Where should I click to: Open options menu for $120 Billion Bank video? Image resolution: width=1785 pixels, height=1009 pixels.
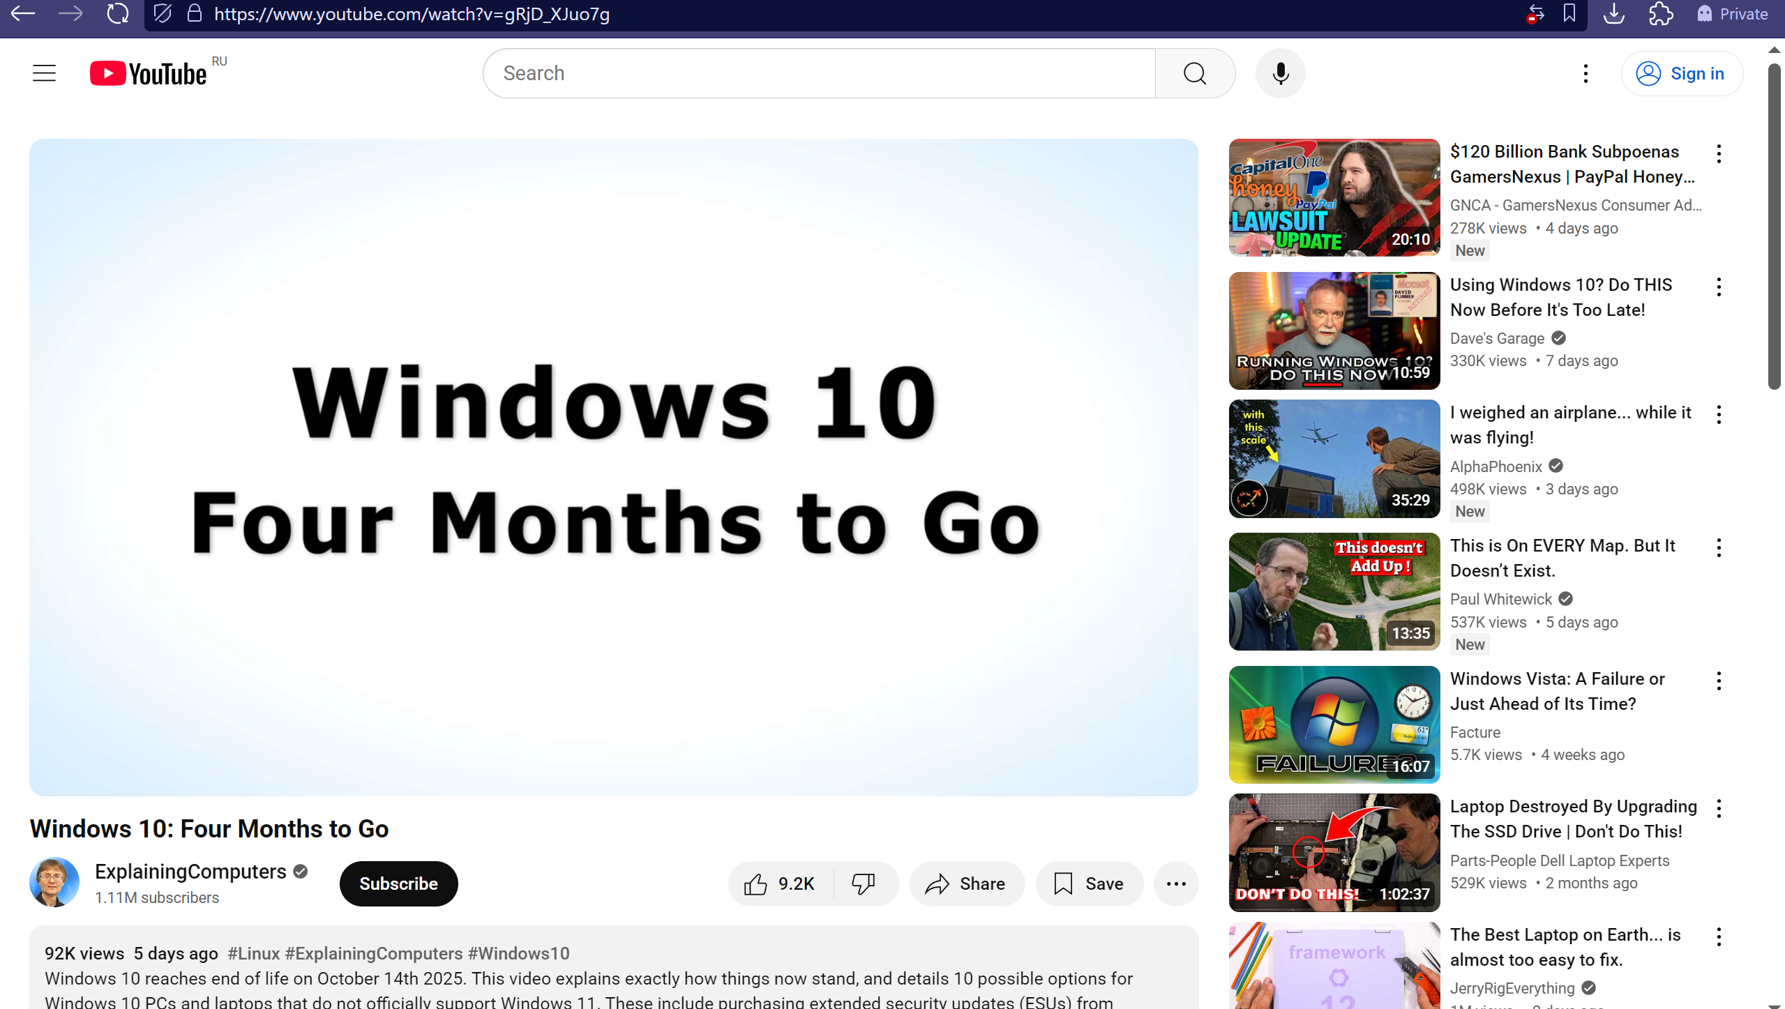[x=1719, y=153]
